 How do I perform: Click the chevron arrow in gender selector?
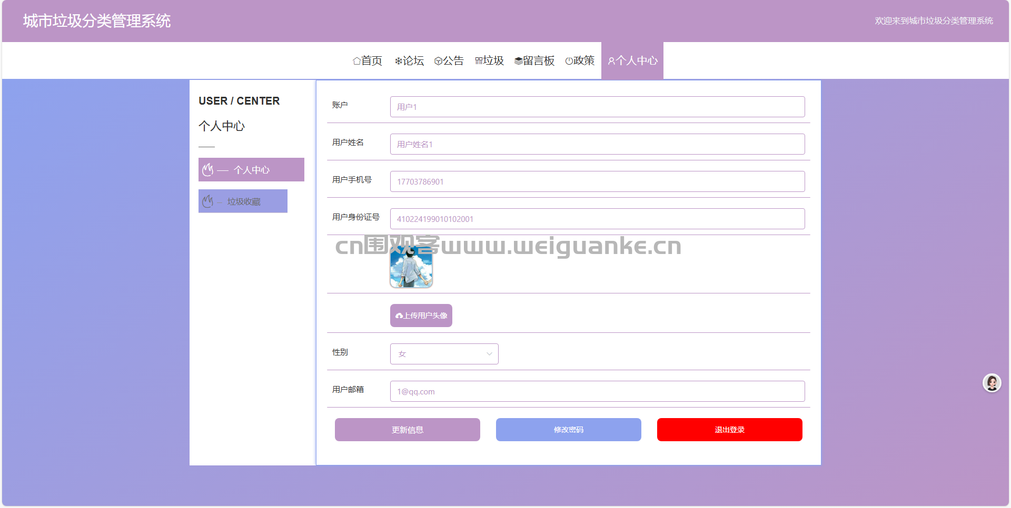tap(489, 354)
